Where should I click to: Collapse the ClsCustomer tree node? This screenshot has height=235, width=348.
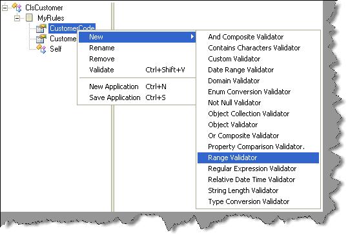pos(5,8)
